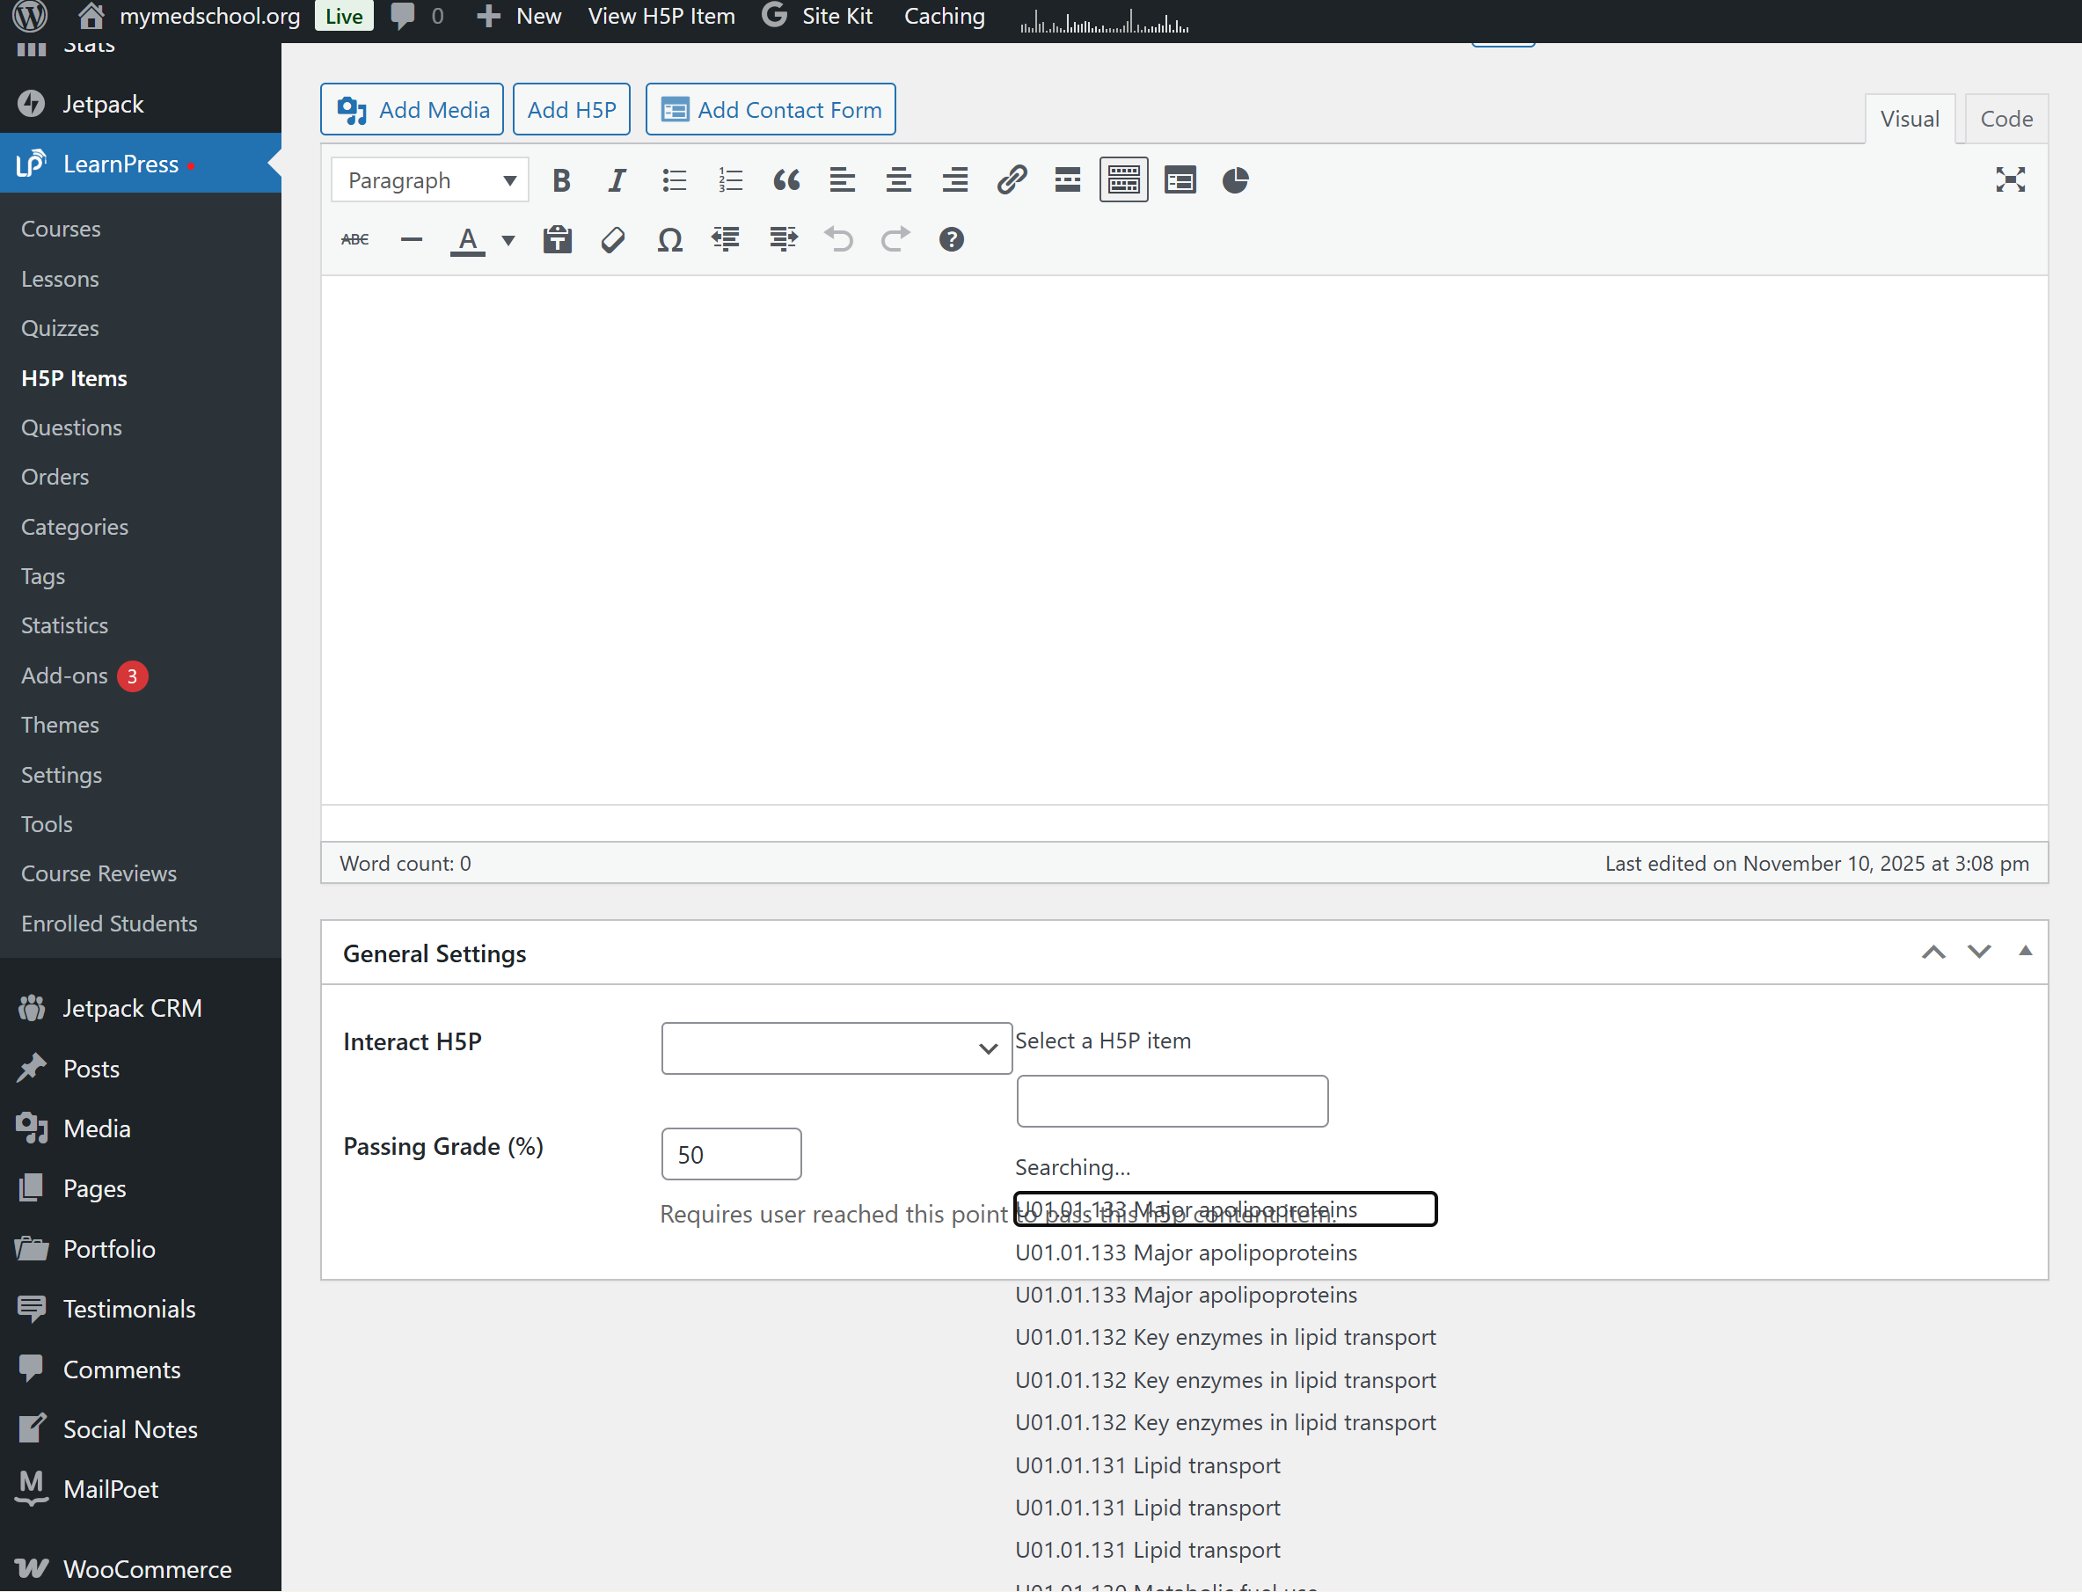Toggle strikethrough formatting

[x=354, y=240]
